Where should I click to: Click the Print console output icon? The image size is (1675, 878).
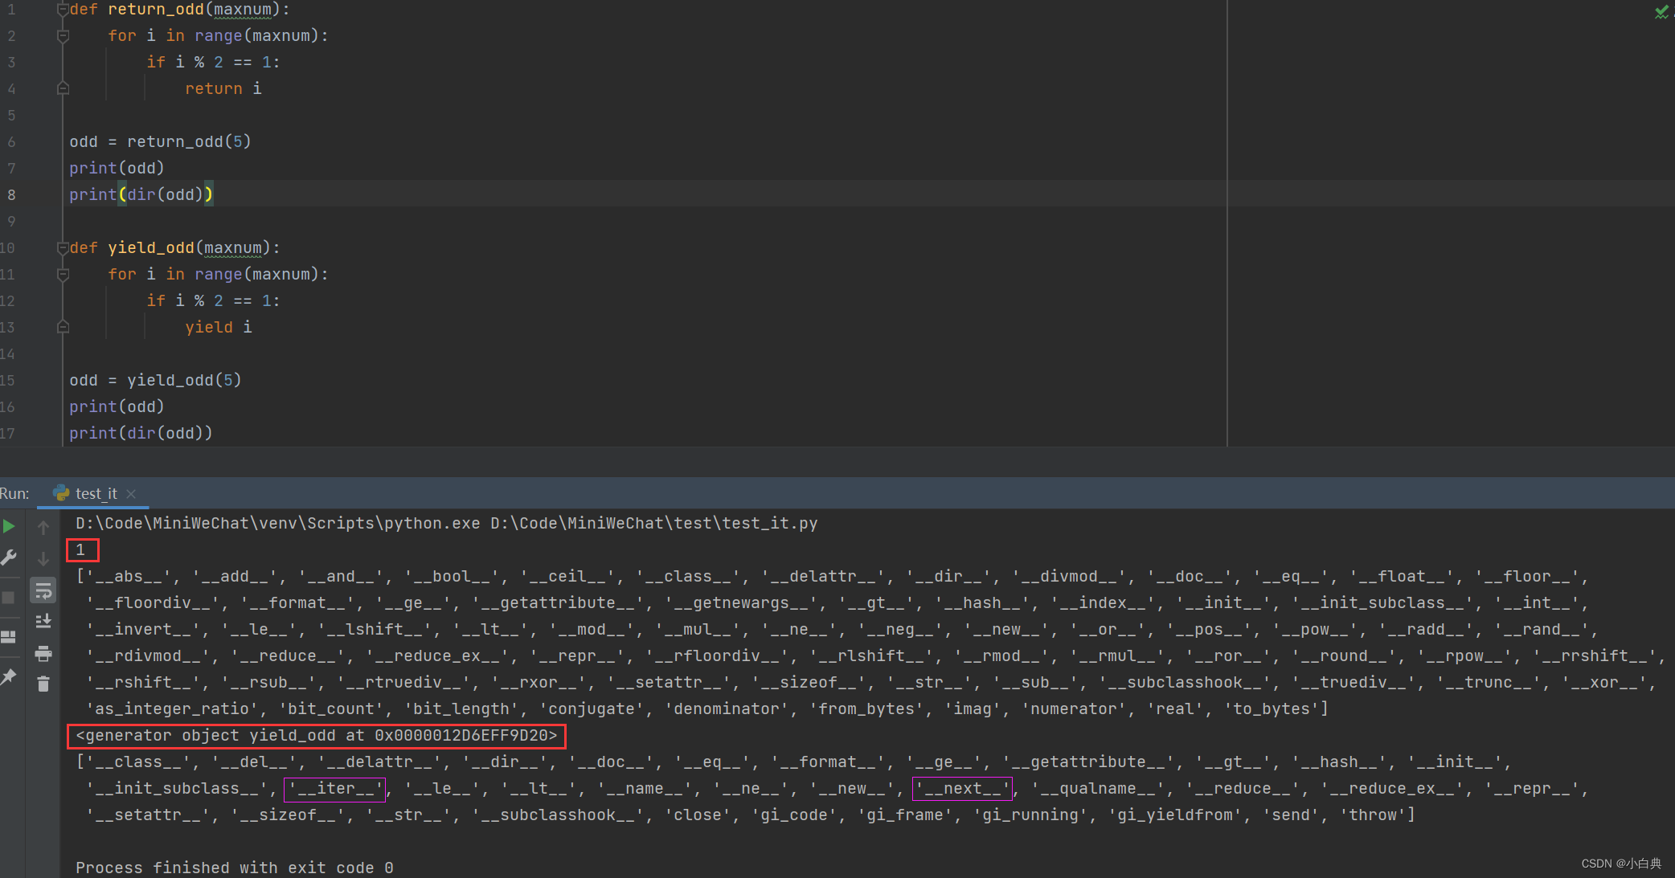tap(43, 653)
